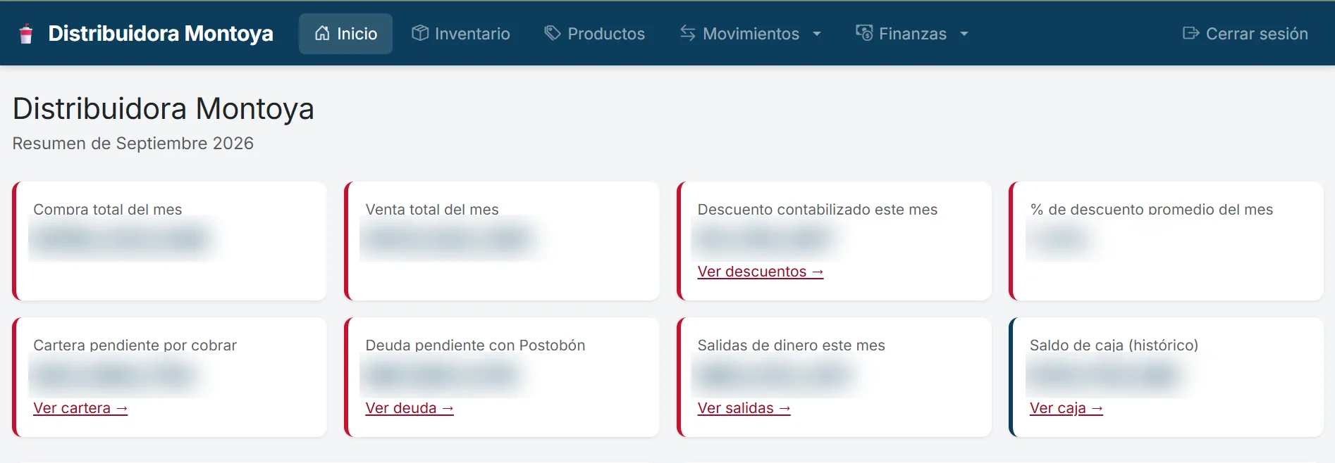Click the Descuento contabilizado este mes label

pyautogui.click(x=818, y=210)
